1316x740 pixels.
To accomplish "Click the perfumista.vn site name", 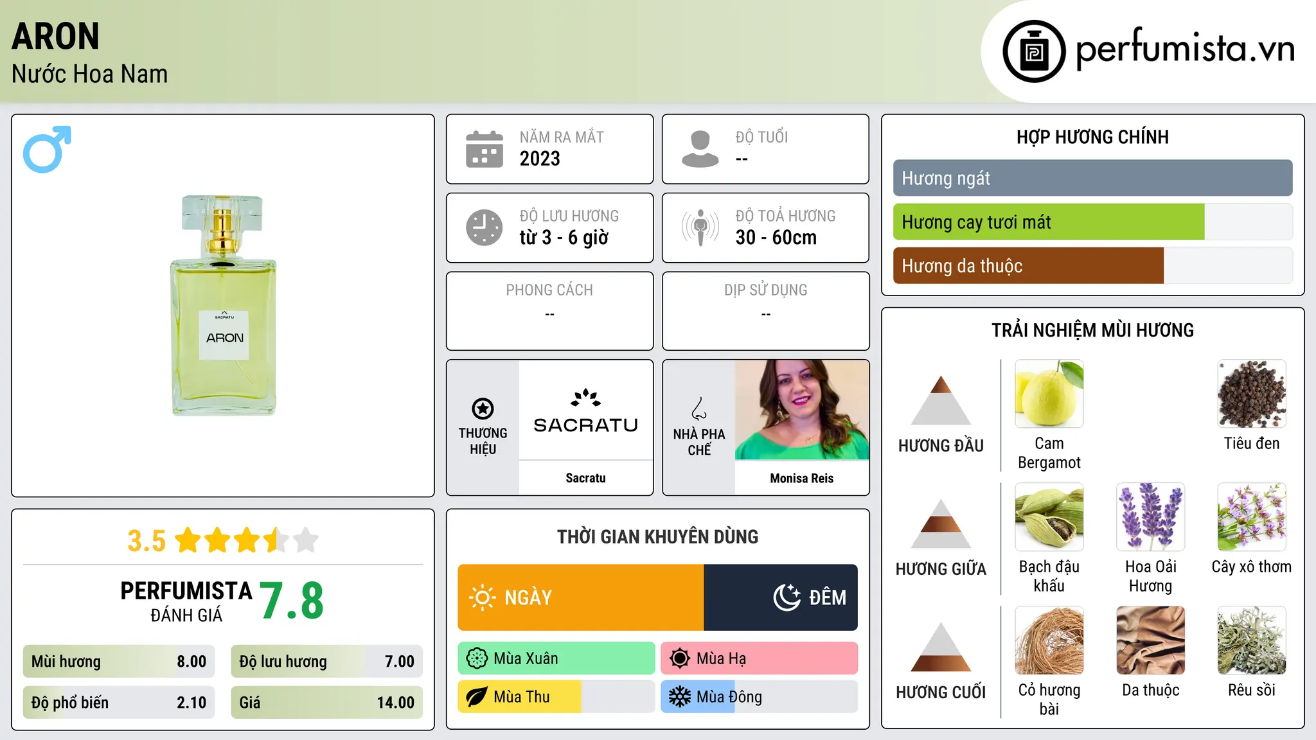I will (1185, 49).
